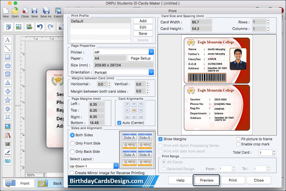Select the center-middle card alignment icon
This screenshot has width=286, height=191.
point(134,110)
